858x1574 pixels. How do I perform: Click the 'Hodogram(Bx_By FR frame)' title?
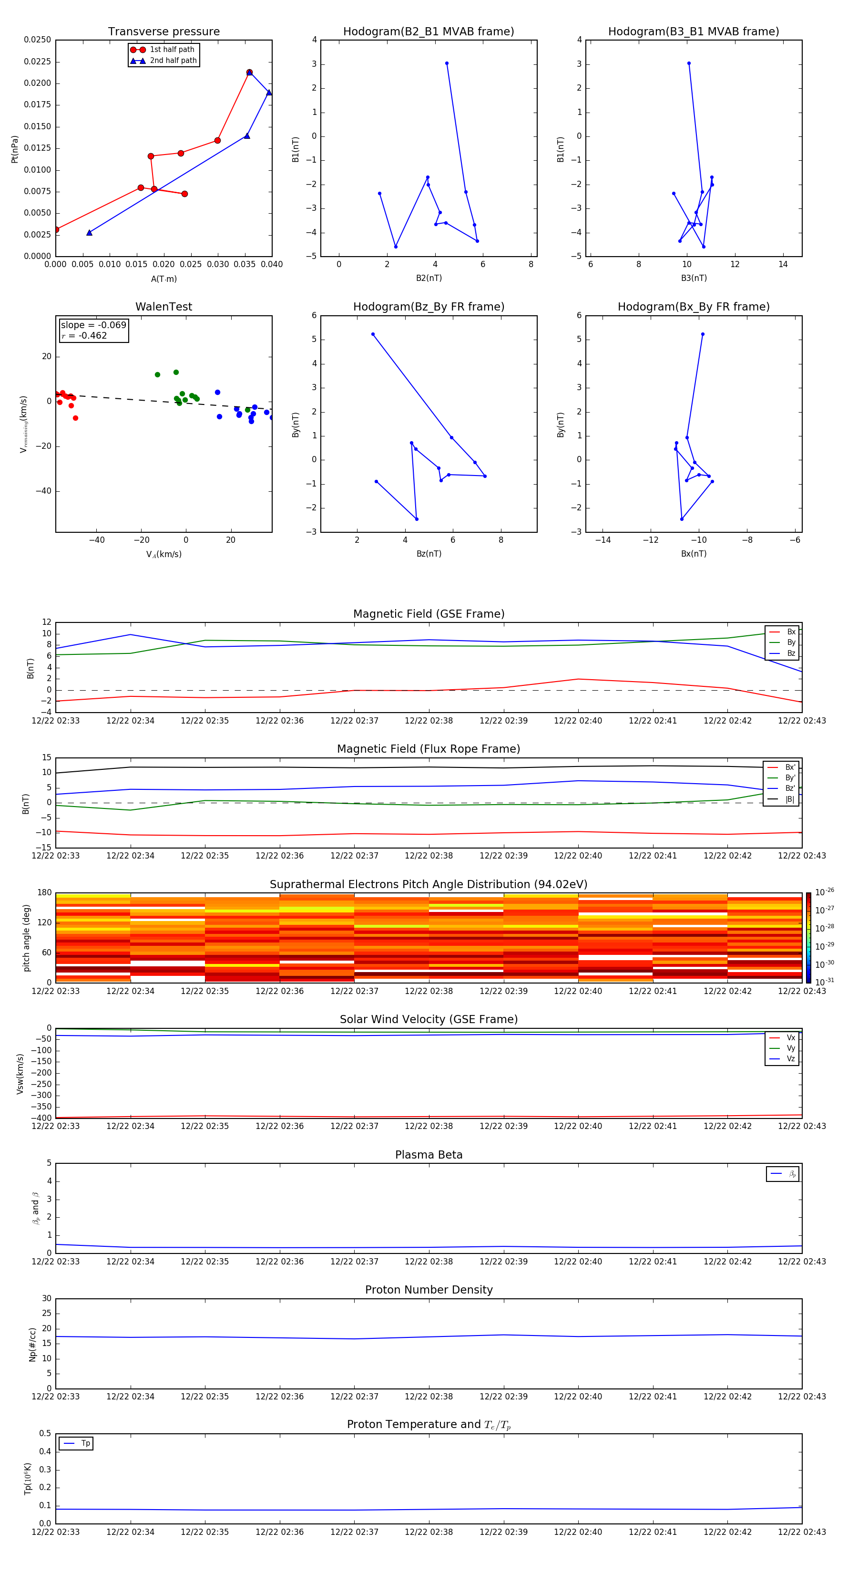click(x=694, y=307)
